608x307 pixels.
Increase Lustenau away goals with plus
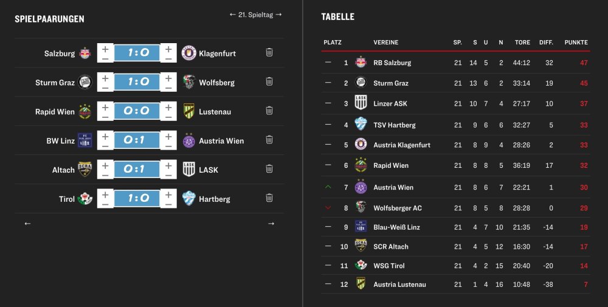point(168,106)
